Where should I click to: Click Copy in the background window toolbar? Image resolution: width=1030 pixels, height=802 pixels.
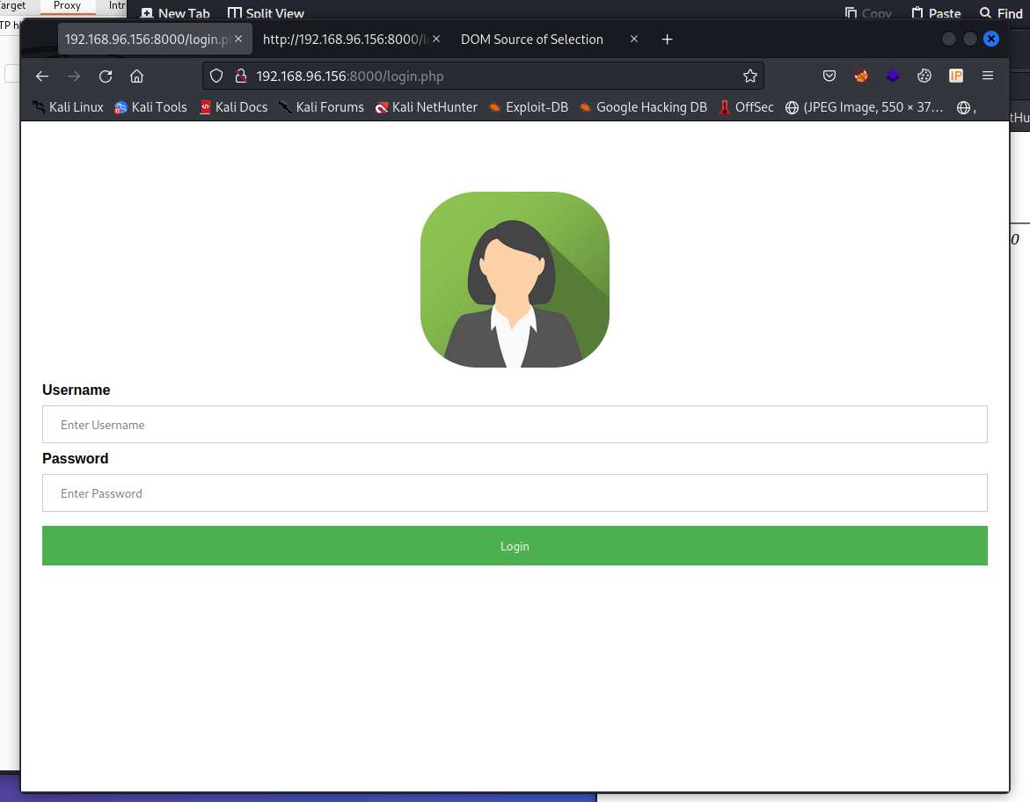pos(868,13)
